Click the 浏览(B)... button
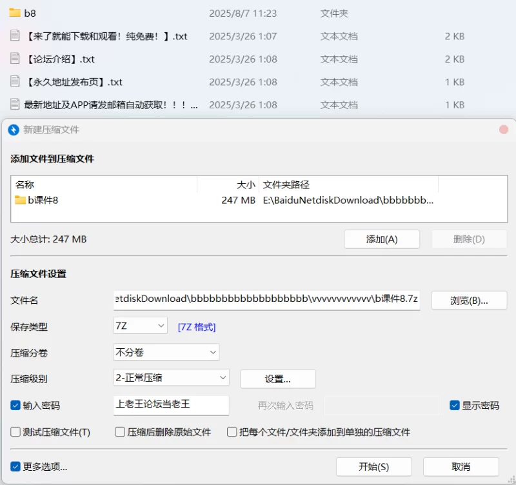 469,301
